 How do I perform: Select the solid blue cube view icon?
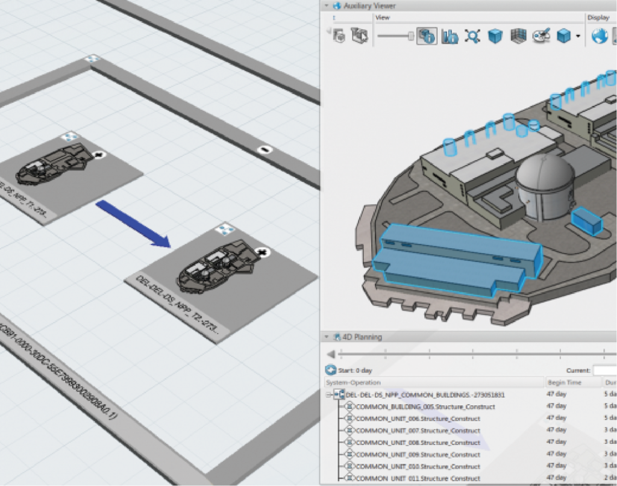[495, 36]
